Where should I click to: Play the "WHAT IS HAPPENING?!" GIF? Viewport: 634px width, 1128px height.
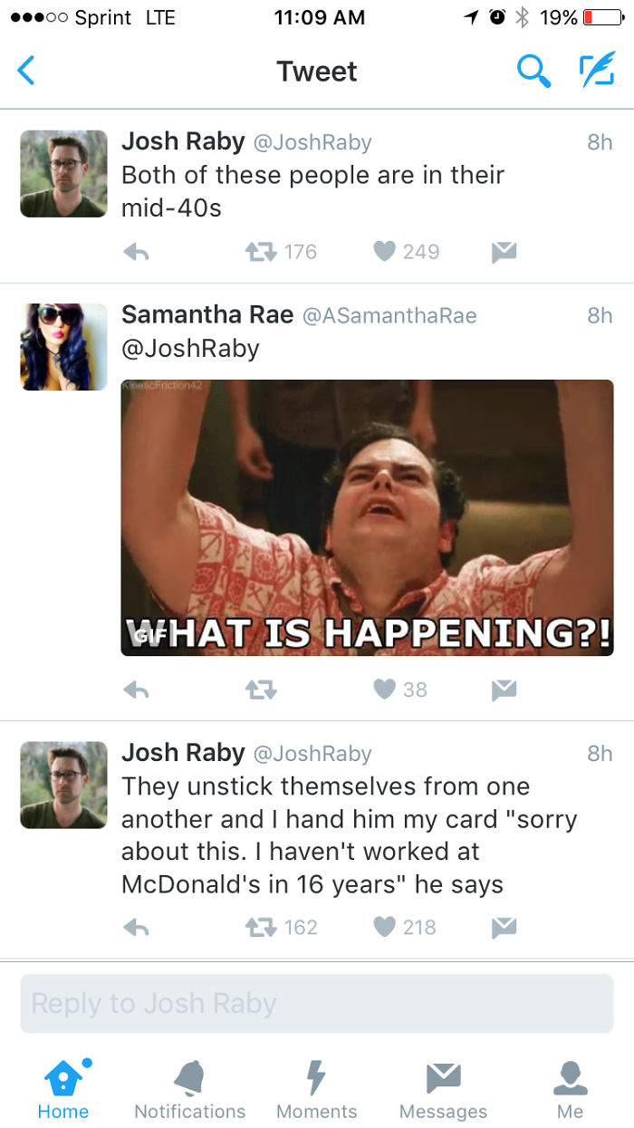tap(367, 517)
